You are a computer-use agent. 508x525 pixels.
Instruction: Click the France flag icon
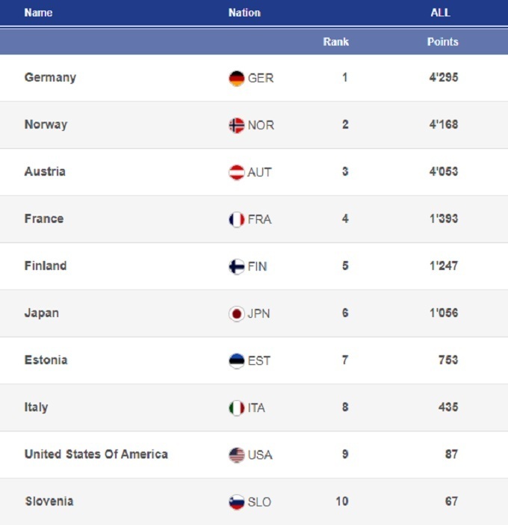click(237, 220)
